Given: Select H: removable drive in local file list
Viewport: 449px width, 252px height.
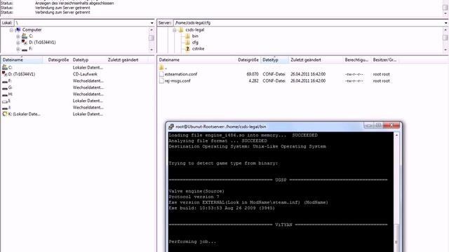Looking at the screenshot, I should coord(7,94).
